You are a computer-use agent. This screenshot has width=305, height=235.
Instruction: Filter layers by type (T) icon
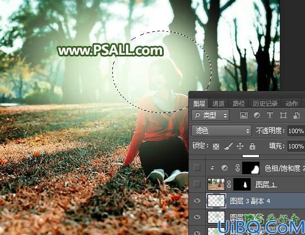(x=270, y=115)
